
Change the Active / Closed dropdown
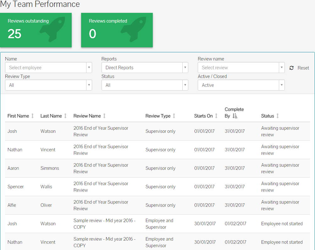[241, 85]
